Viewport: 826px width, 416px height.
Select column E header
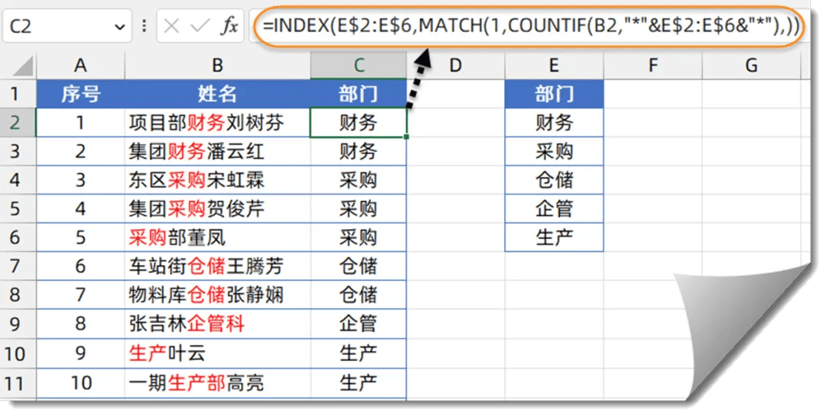coord(554,66)
